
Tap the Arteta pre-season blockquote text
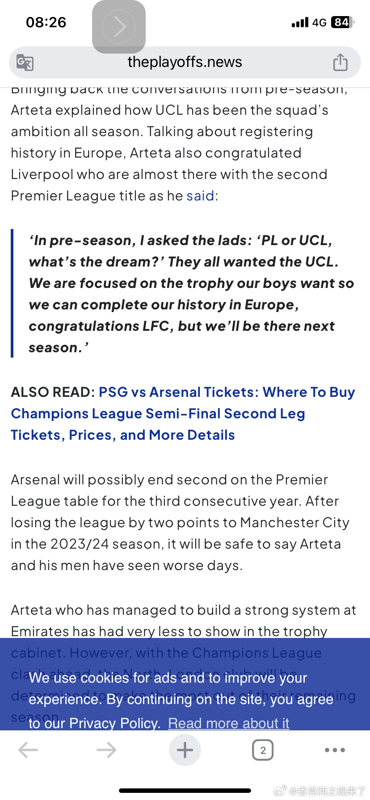coord(191,294)
